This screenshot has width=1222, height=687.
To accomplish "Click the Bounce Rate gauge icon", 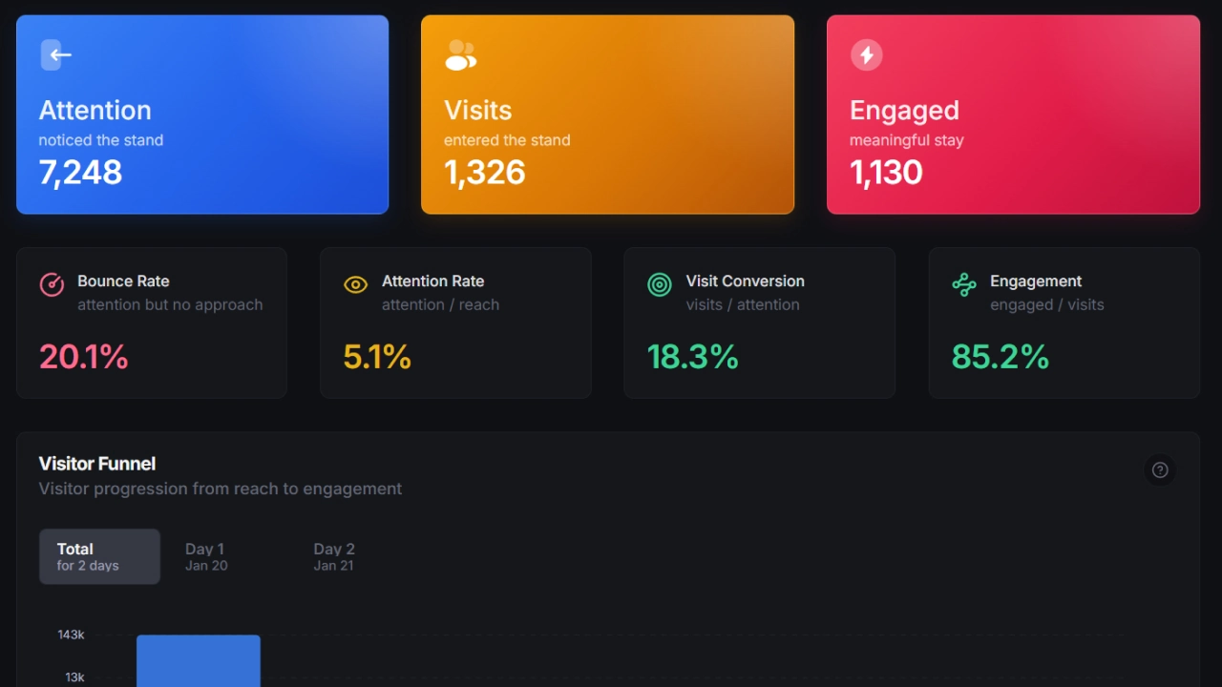I will pos(52,284).
